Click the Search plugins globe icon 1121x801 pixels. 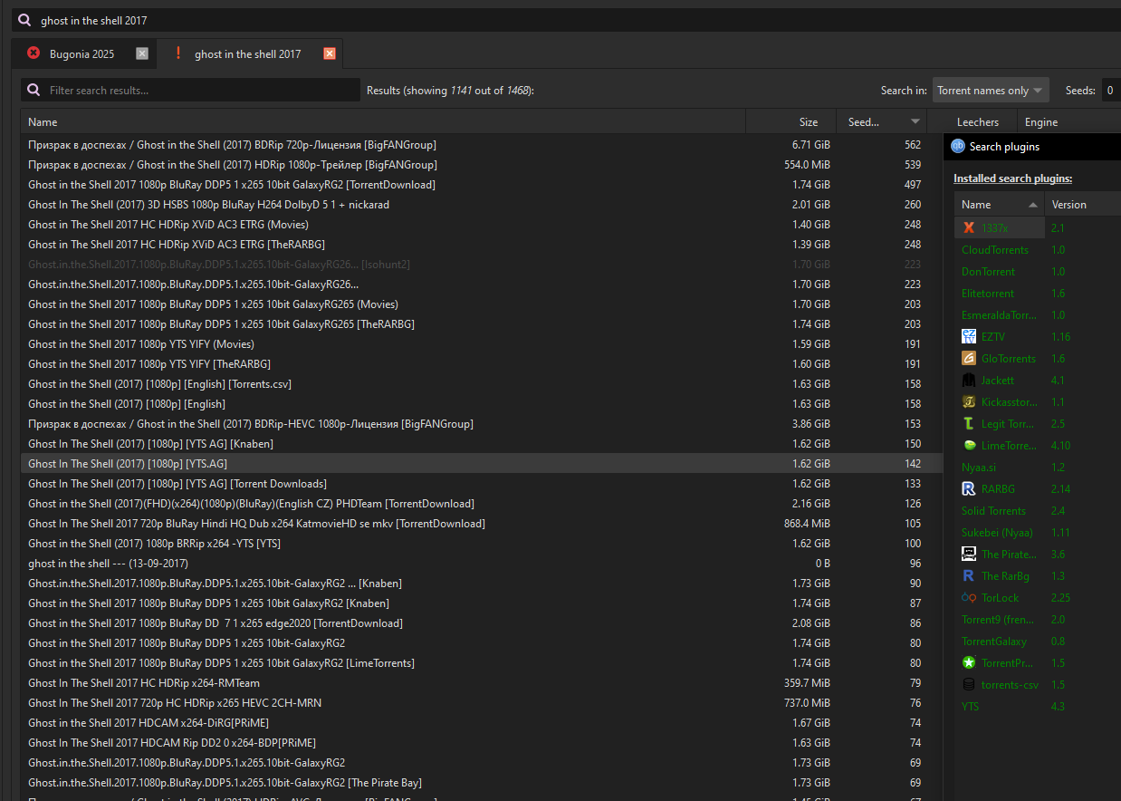pyautogui.click(x=958, y=146)
